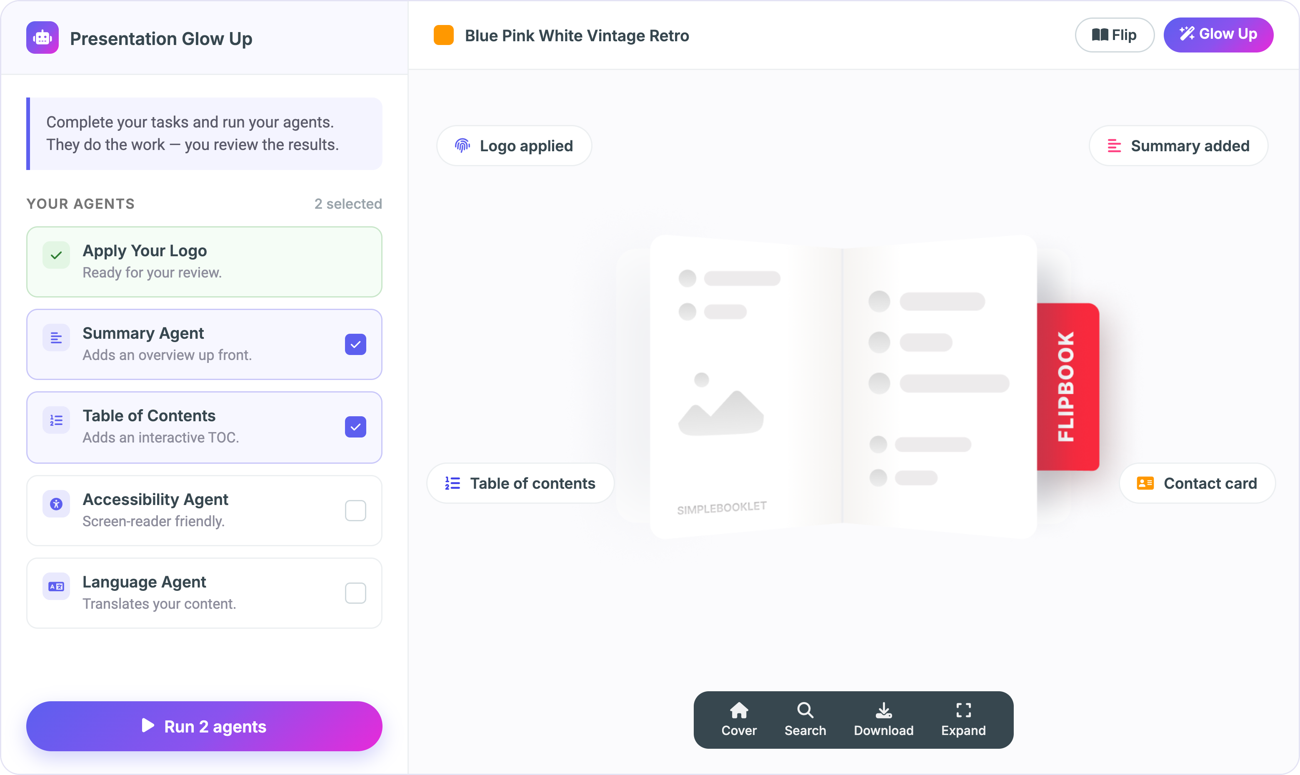The height and width of the screenshot is (775, 1300).
Task: Click the green checkmark on Apply Your Logo
Action: [x=56, y=255]
